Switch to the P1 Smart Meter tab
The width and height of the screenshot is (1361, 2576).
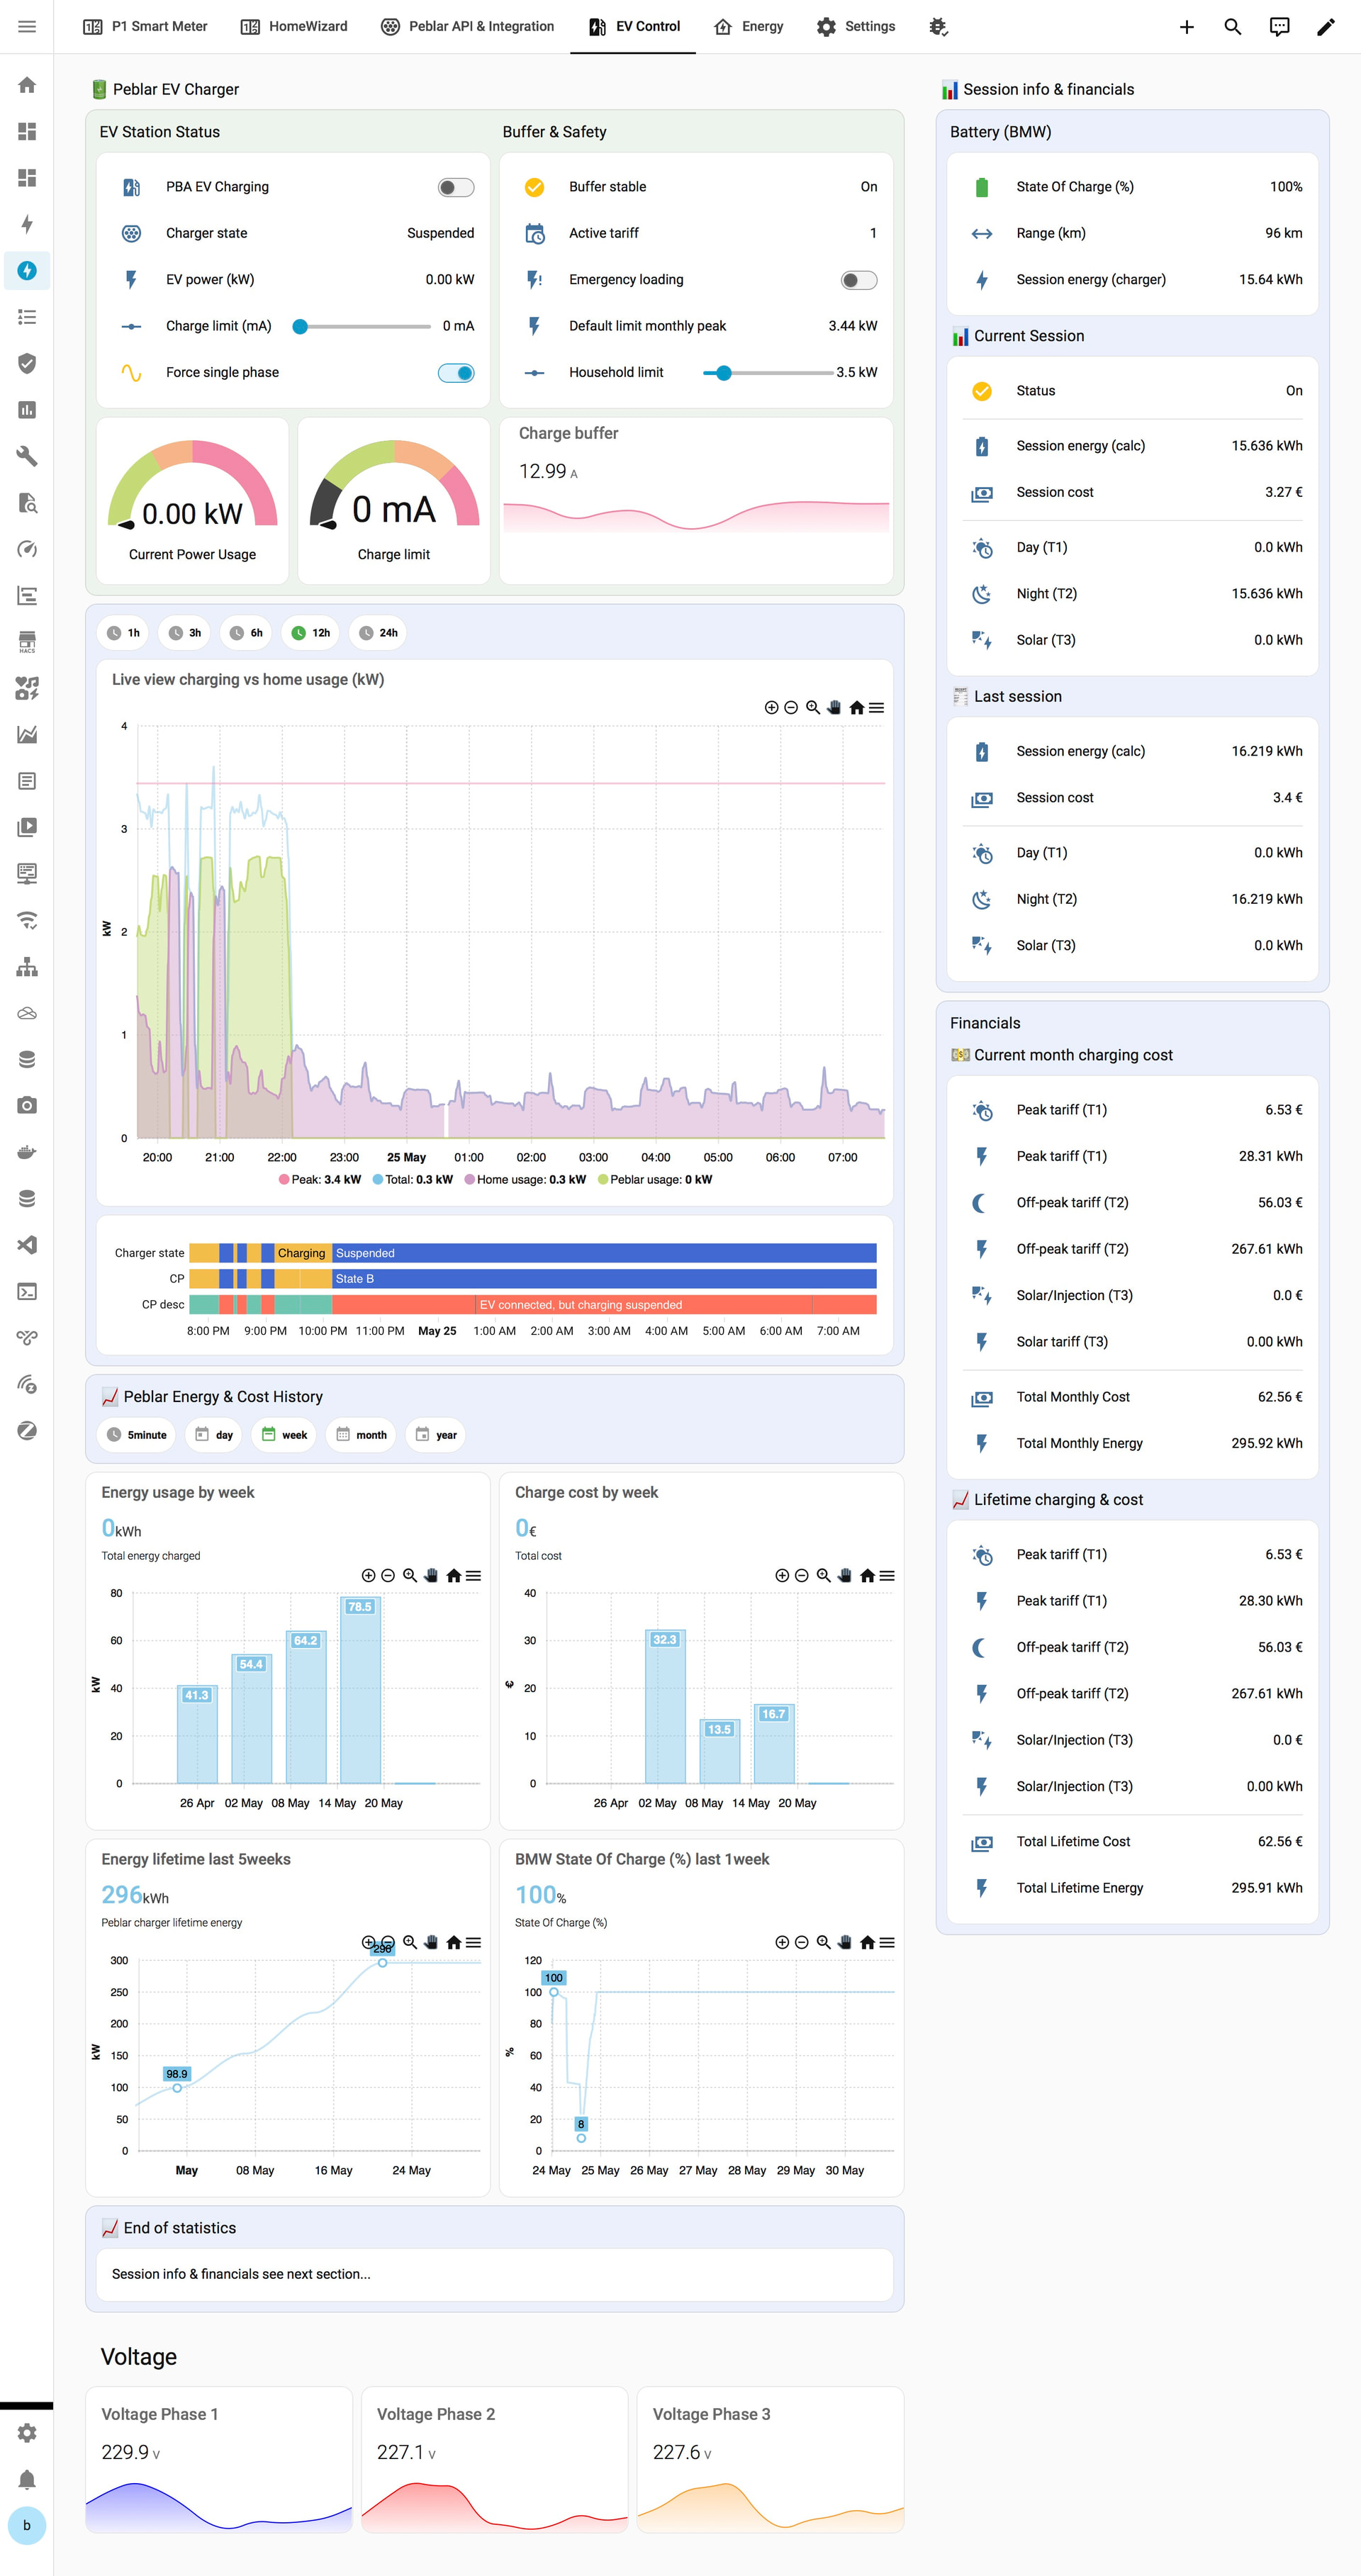(145, 27)
